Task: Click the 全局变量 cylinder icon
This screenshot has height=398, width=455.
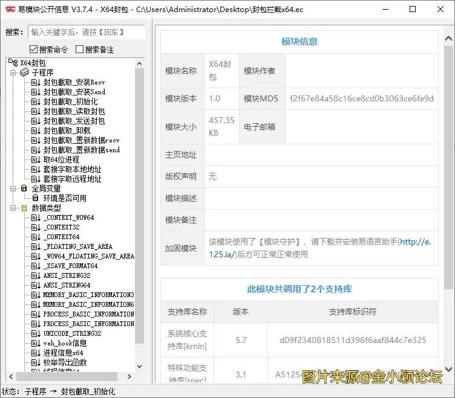Action: [x=24, y=188]
